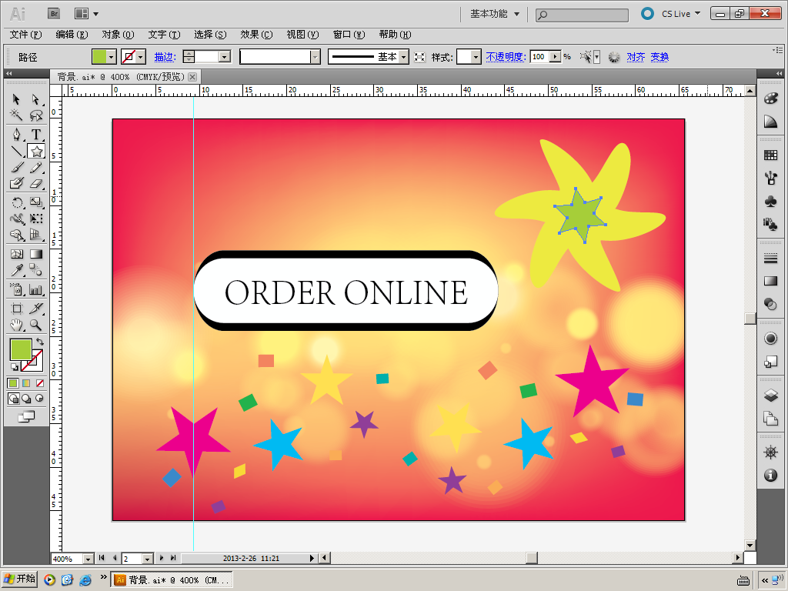
Task: Open the Color panel palette icon
Action: pyautogui.click(x=770, y=98)
